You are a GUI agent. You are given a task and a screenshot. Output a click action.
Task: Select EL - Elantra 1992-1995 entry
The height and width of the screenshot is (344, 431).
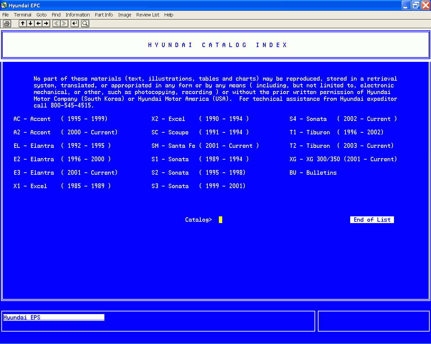point(62,146)
